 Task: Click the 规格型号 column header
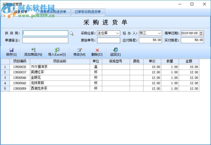point(116,61)
